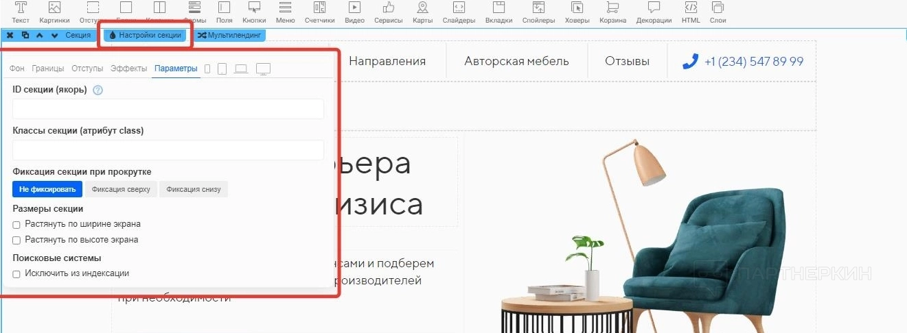This screenshot has height=333, width=907.
Task: Focus the ID секции (якорь) input field
Action: tap(168, 109)
